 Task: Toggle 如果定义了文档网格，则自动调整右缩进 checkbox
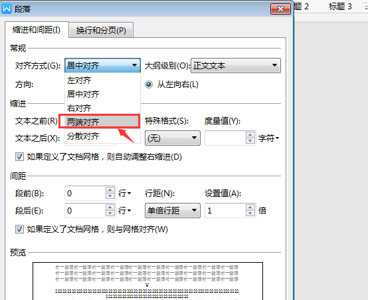(19, 157)
